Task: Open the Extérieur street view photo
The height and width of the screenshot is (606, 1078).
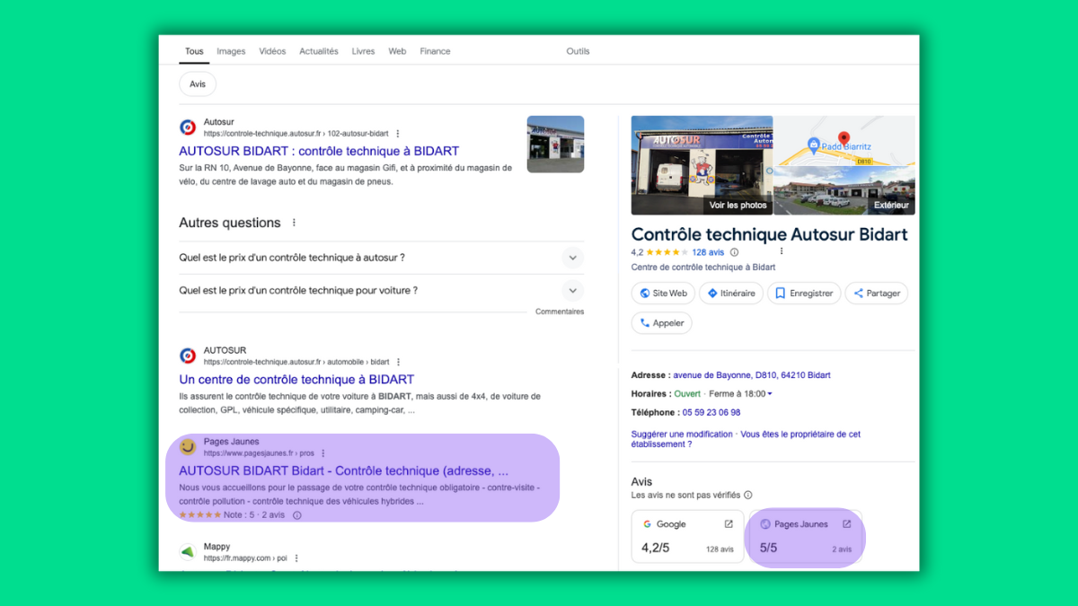Action: 844,190
